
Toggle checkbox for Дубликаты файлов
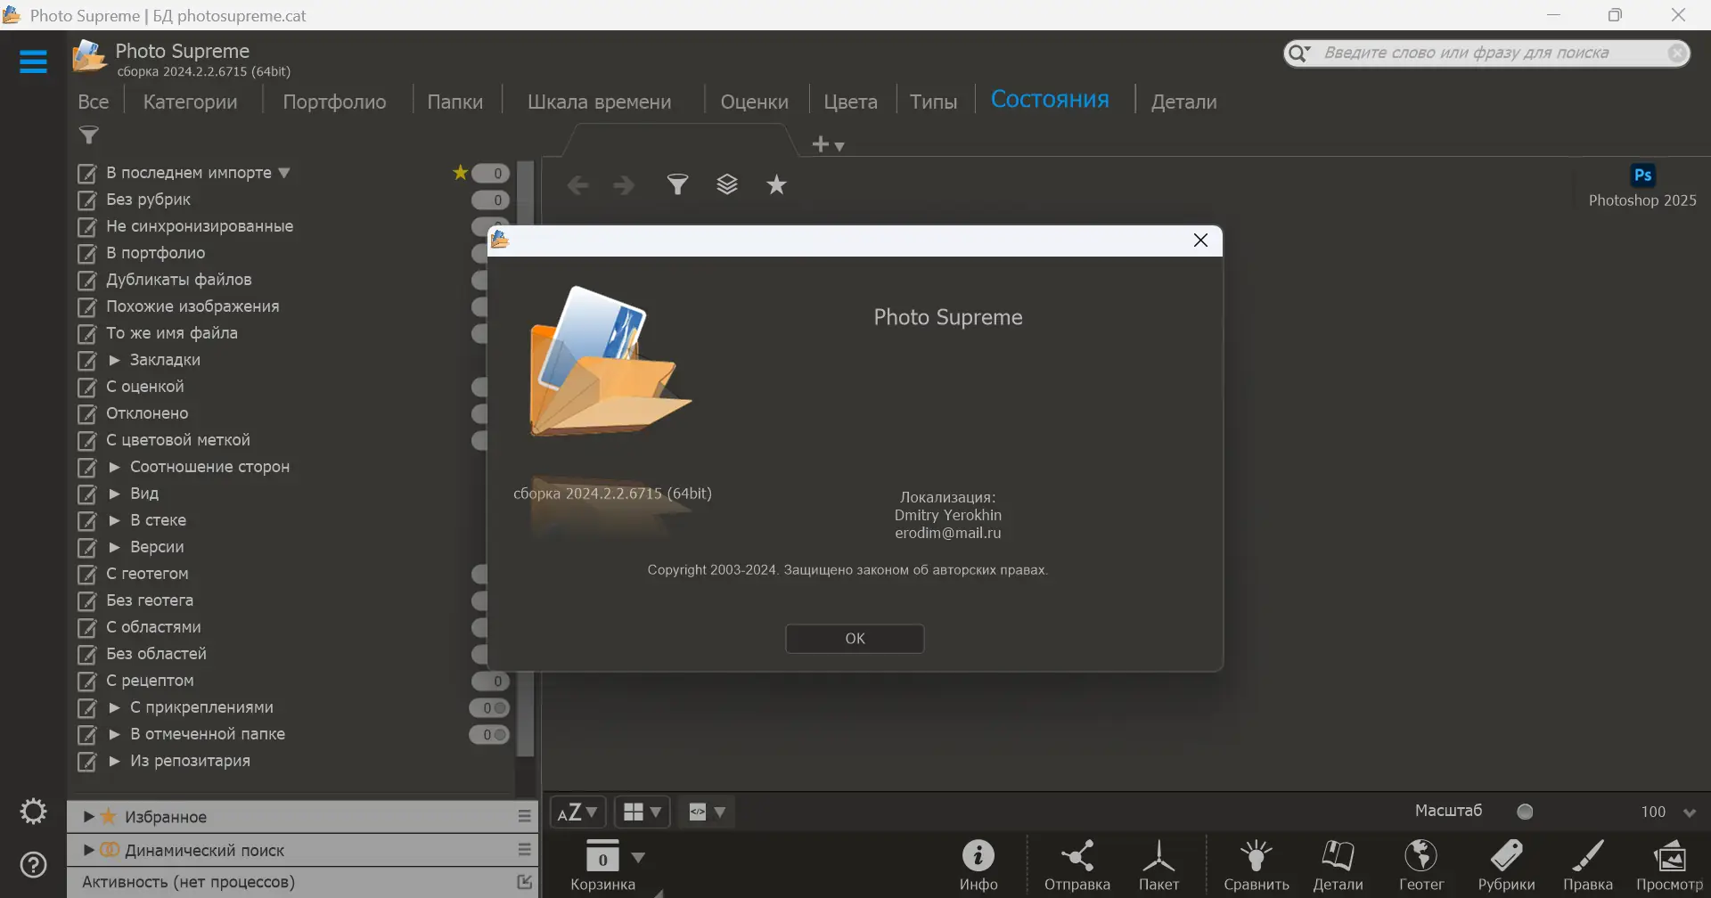(x=87, y=280)
